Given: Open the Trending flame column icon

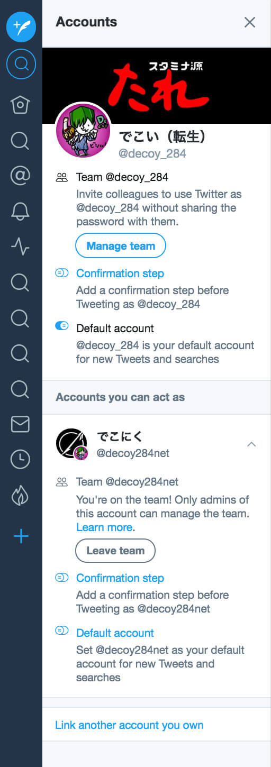Looking at the screenshot, I should coord(21,495).
